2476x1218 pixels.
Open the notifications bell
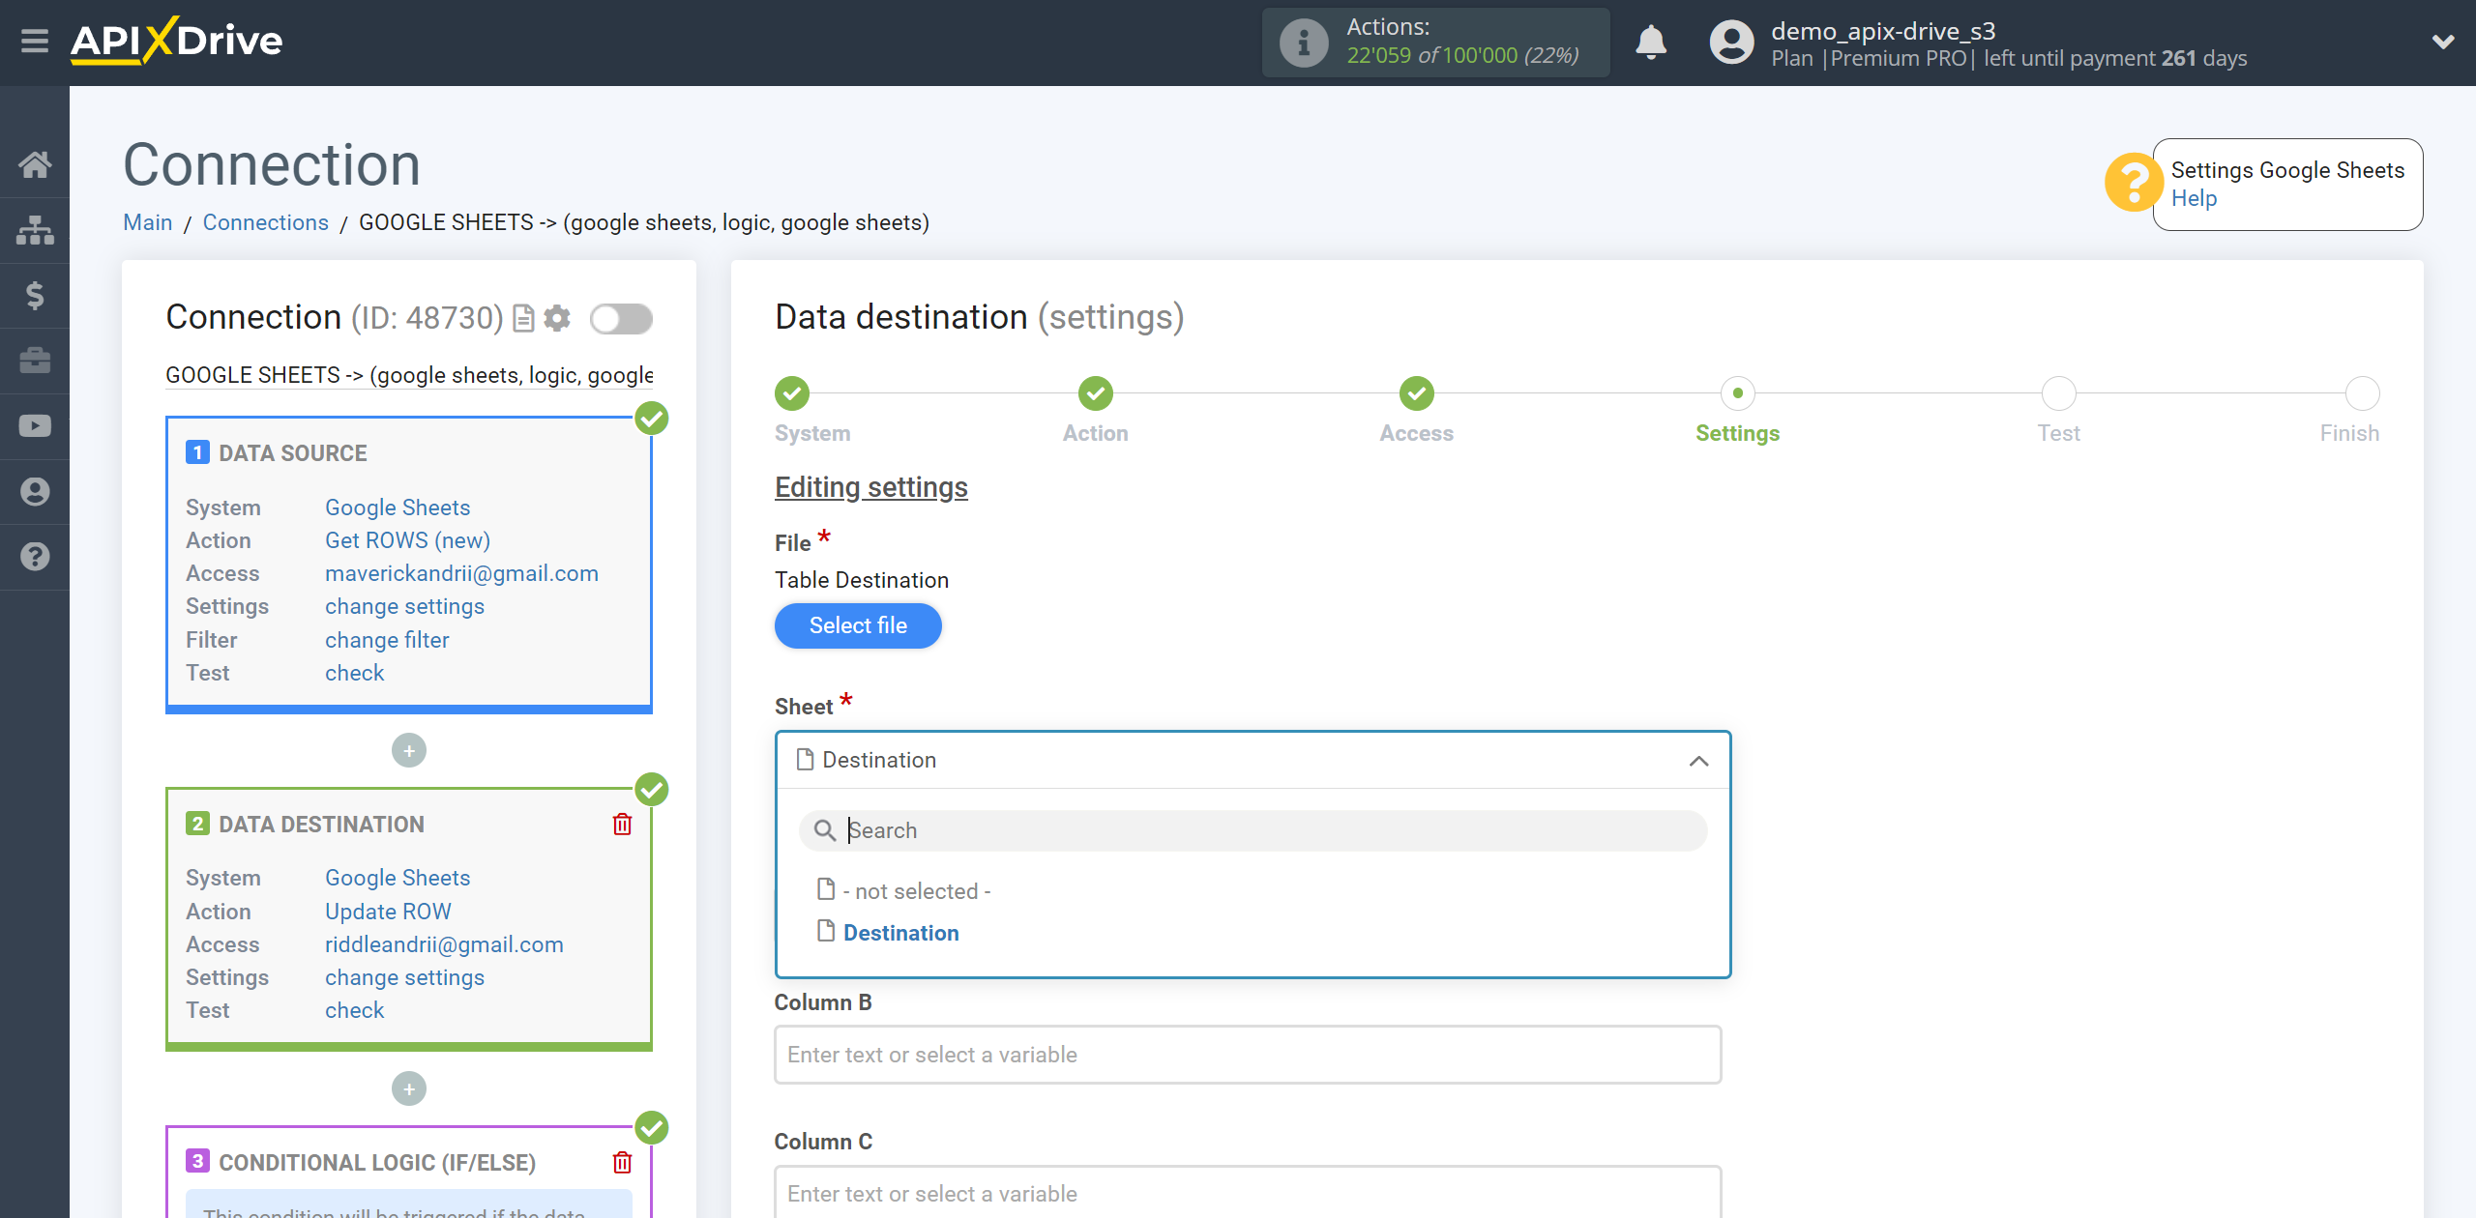(1651, 43)
